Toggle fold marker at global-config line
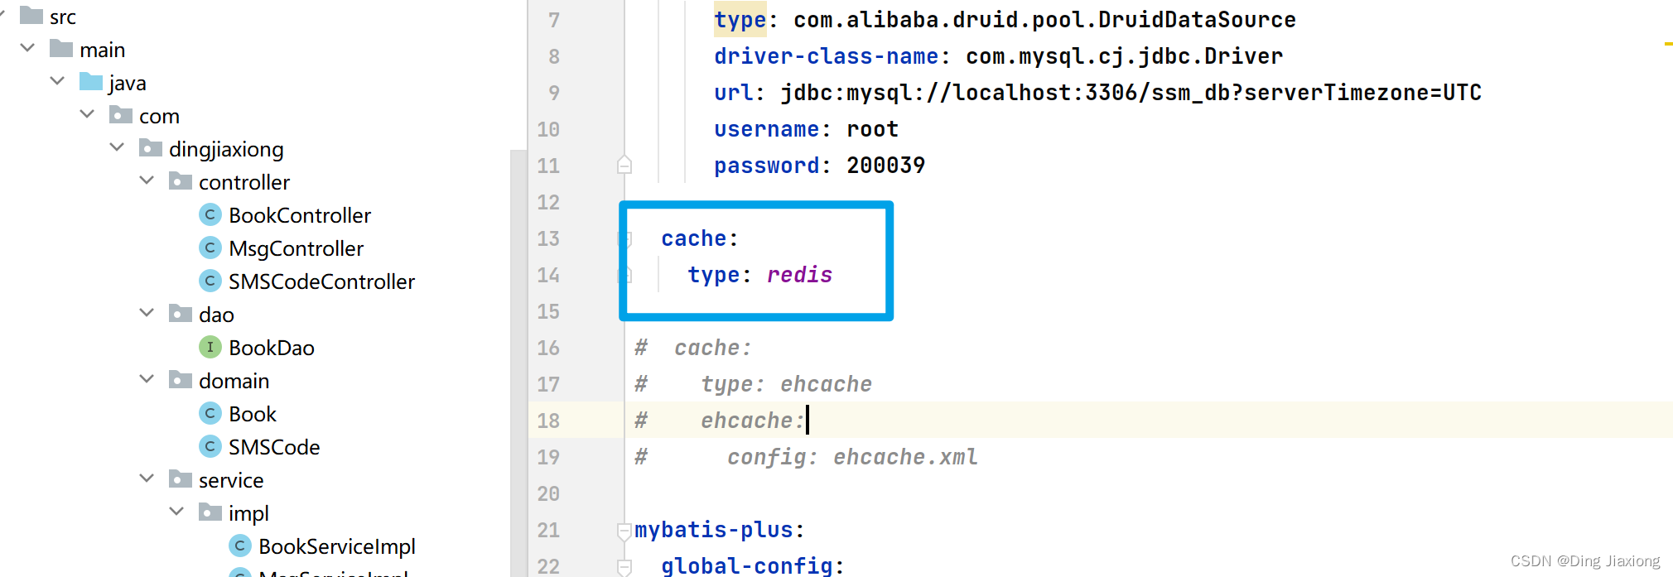Viewport: 1673px width, 577px height. pyautogui.click(x=624, y=567)
